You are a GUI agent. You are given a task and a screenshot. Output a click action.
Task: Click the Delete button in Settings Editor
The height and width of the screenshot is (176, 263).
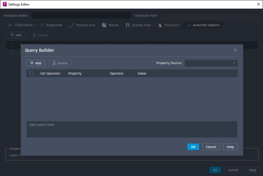[x=40, y=35]
